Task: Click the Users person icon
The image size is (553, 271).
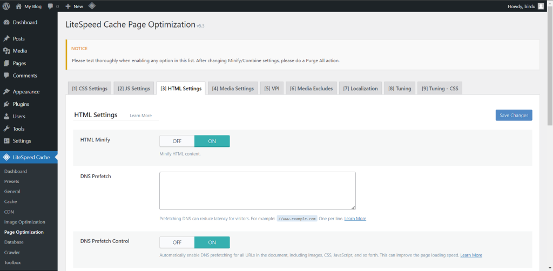Action: point(6,117)
